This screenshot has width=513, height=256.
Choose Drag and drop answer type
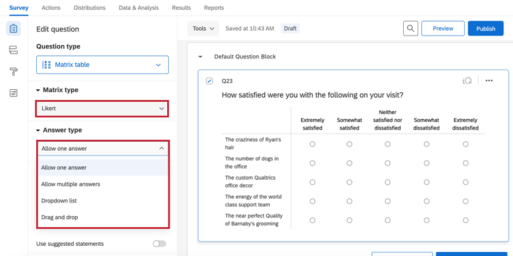click(60, 217)
